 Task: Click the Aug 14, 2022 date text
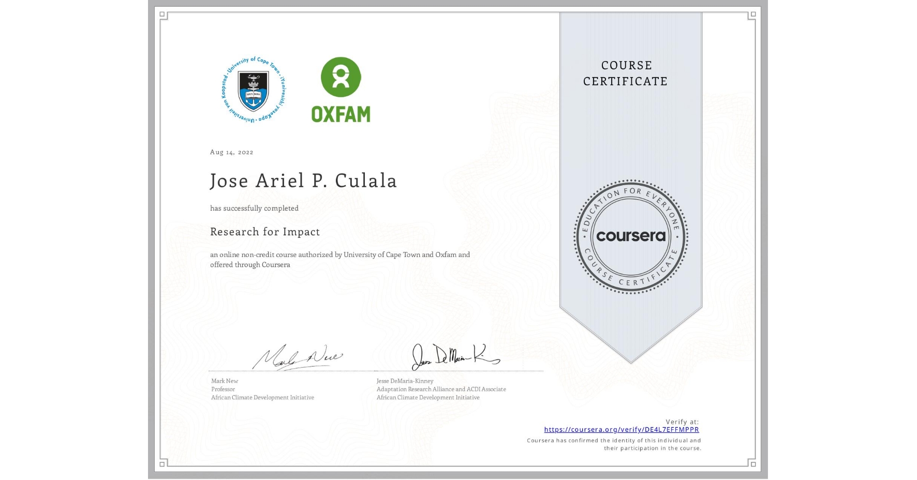click(x=231, y=152)
